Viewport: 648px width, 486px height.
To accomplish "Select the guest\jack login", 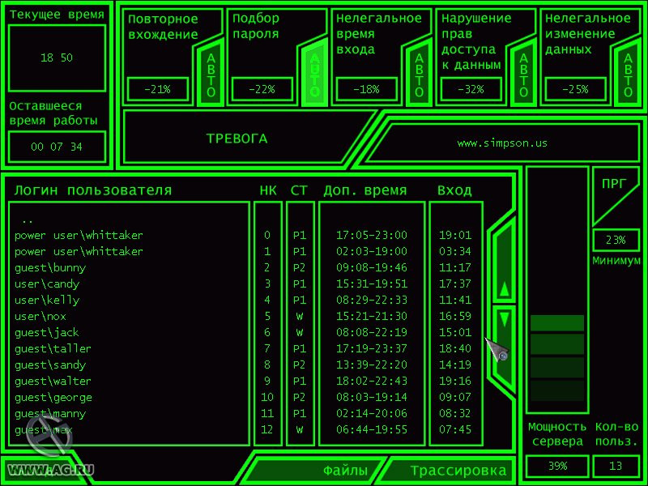I will coord(47,332).
